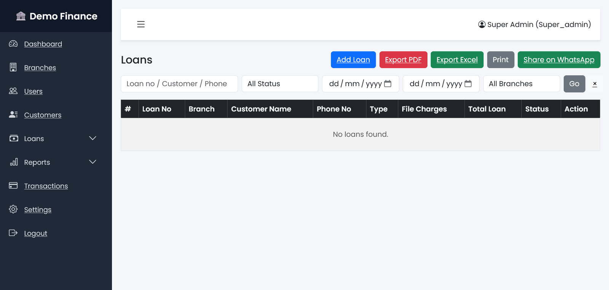Open the All Status dropdown
The height and width of the screenshot is (290, 609).
(x=280, y=84)
